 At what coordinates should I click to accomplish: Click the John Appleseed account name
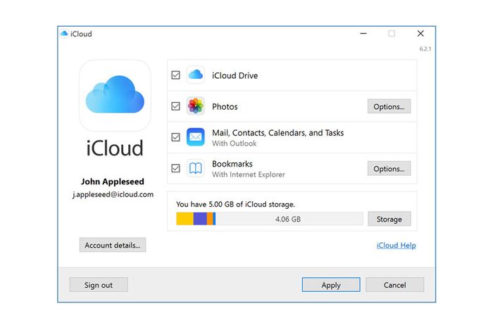(113, 181)
